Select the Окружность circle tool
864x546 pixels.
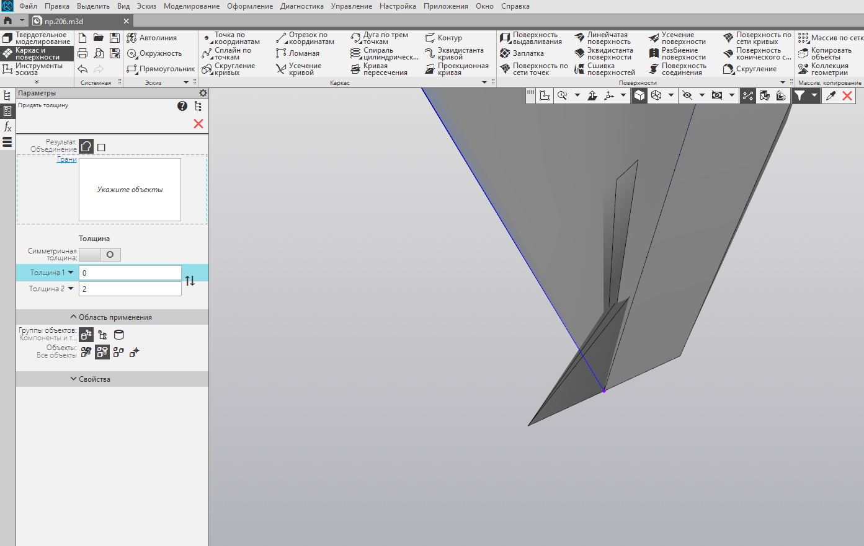point(154,53)
